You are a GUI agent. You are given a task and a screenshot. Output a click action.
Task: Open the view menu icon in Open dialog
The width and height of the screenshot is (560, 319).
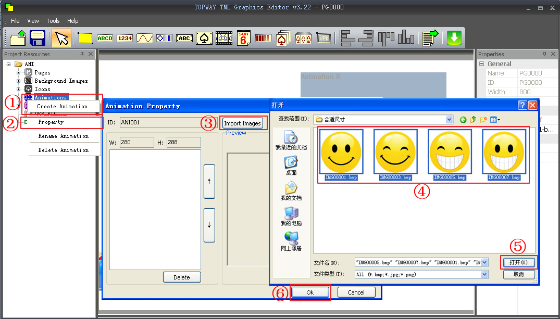tap(495, 120)
